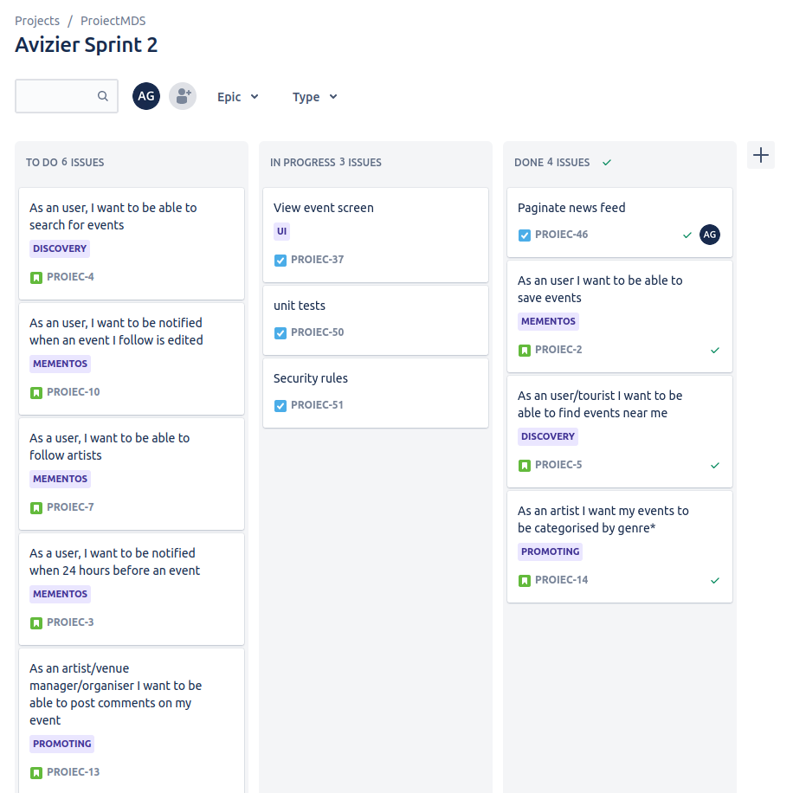Click story icon next to PROIEC-2
The width and height of the screenshot is (793, 793).
click(525, 350)
